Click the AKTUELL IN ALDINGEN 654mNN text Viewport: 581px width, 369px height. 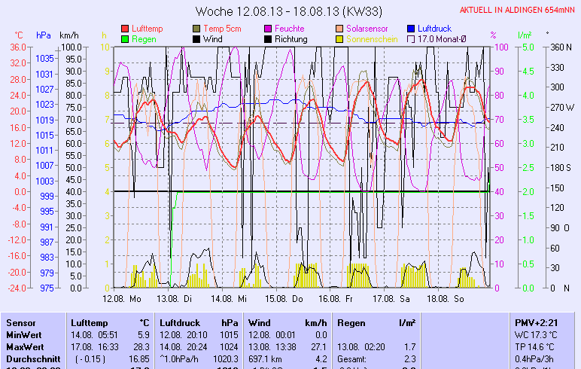tap(519, 10)
